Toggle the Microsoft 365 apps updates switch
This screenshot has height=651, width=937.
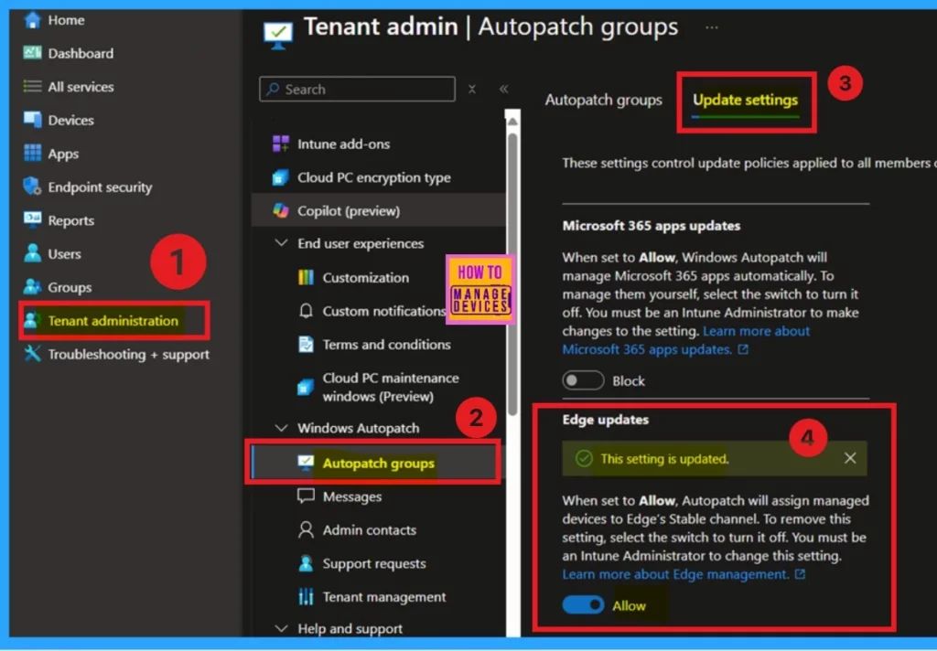583,380
